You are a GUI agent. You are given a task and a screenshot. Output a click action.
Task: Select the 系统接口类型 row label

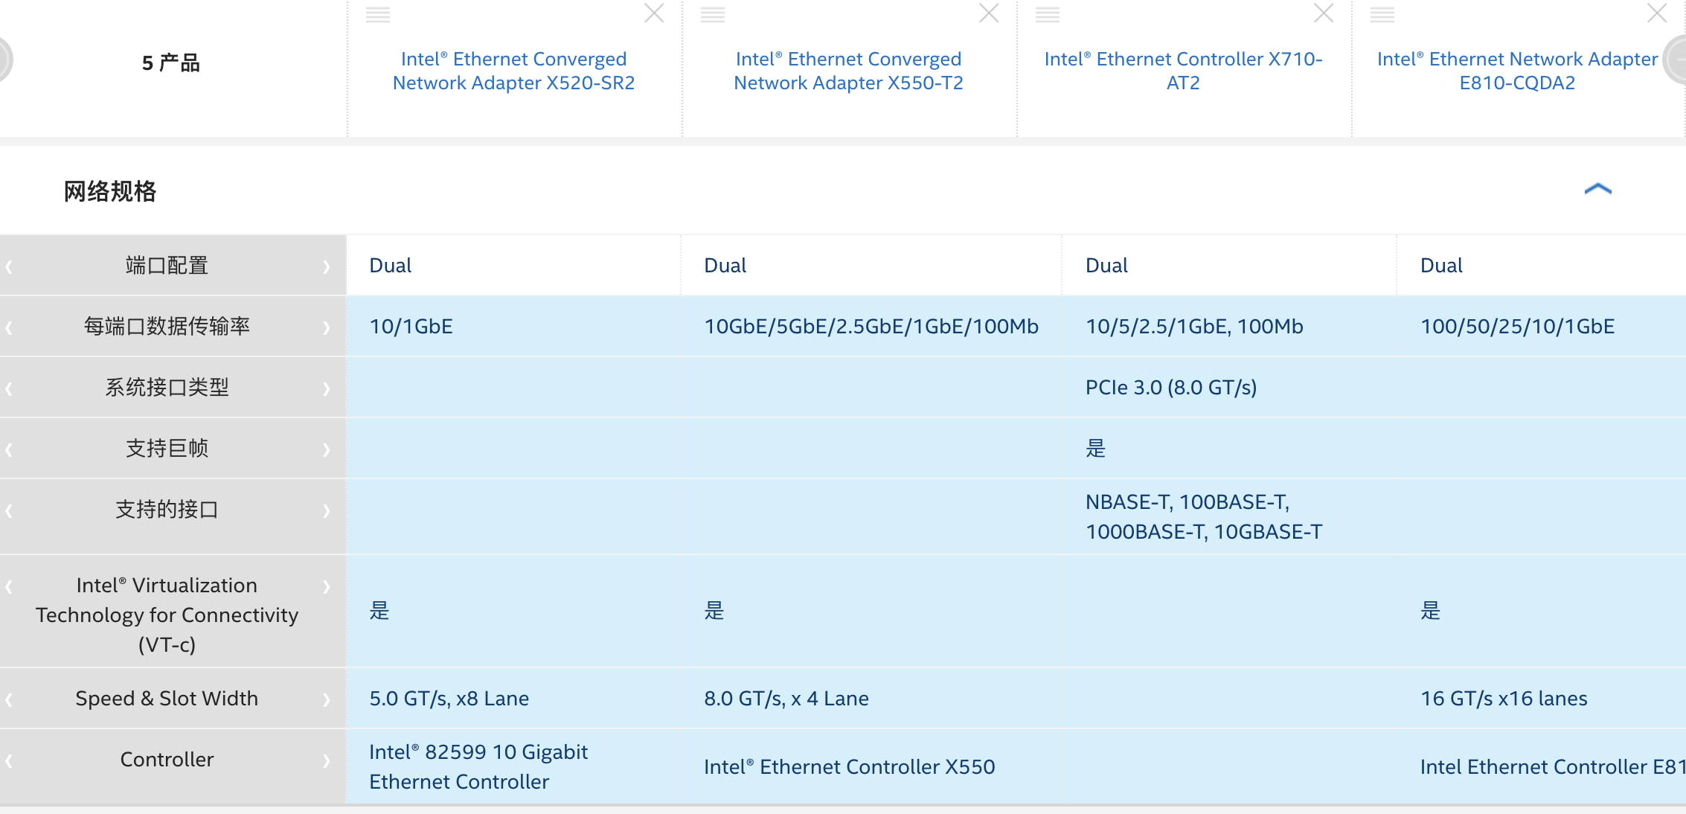(167, 388)
